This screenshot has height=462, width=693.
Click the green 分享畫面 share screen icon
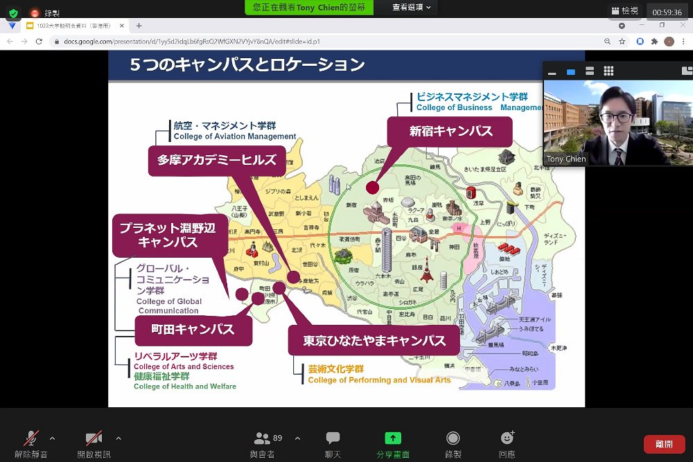point(393,438)
